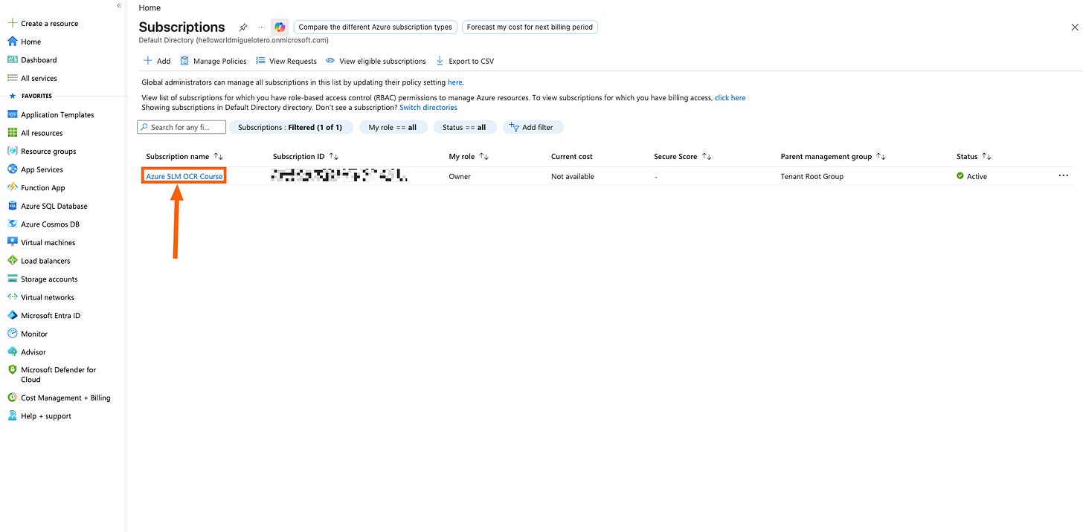The height and width of the screenshot is (532, 1083).
Task: Click the Not available cost cell
Action: tap(573, 176)
